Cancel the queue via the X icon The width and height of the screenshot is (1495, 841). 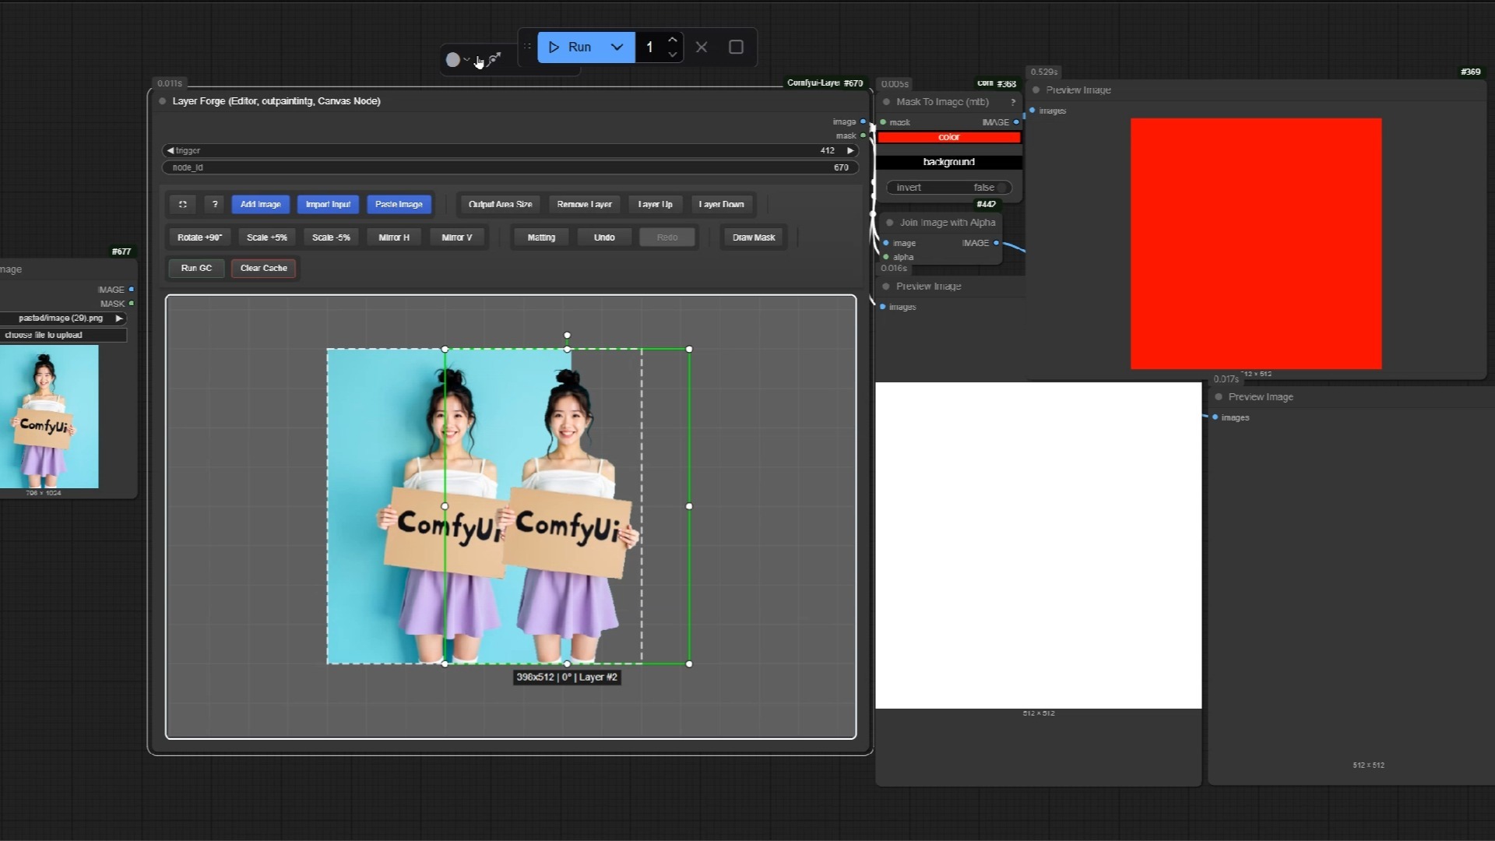[x=702, y=47]
